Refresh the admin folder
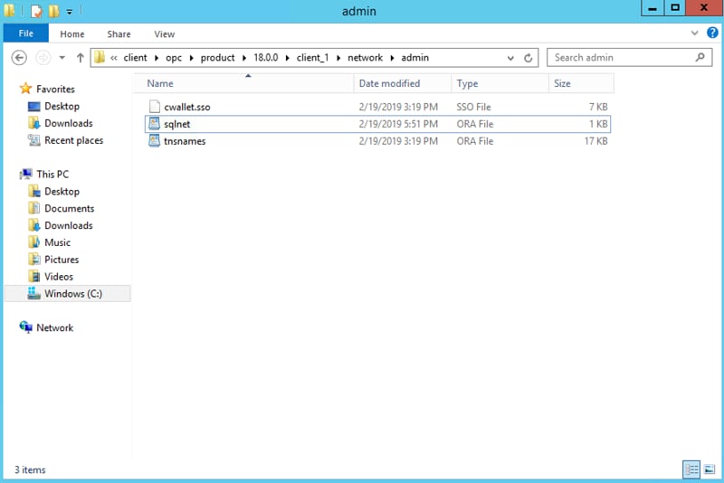 (x=529, y=58)
